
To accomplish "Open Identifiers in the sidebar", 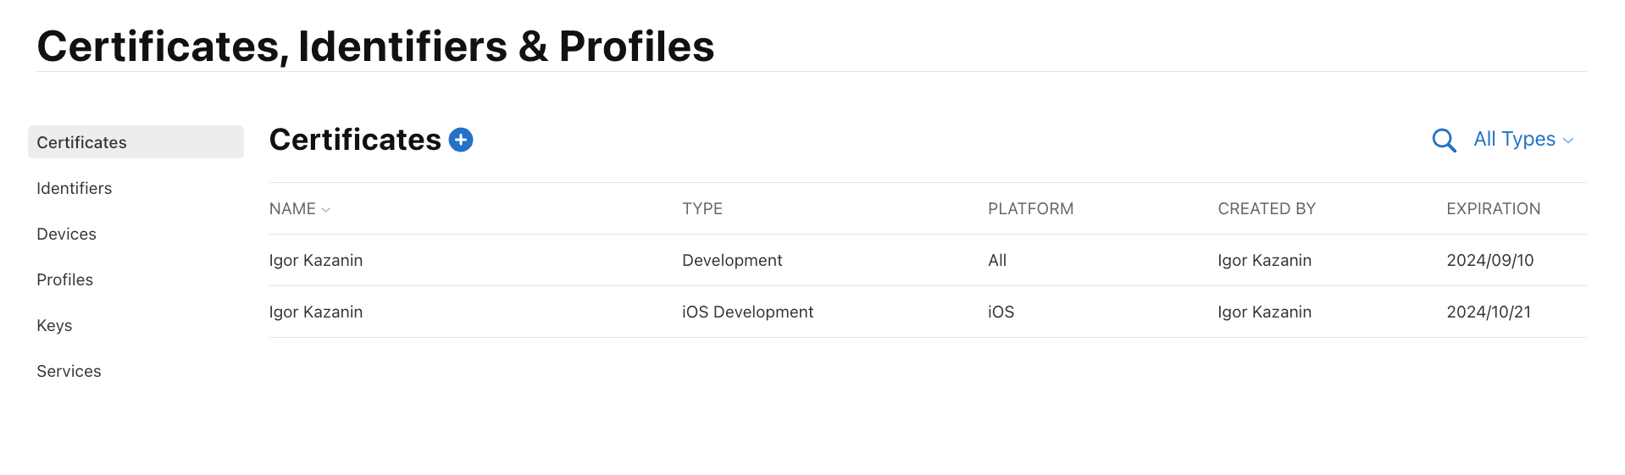I will (x=75, y=188).
